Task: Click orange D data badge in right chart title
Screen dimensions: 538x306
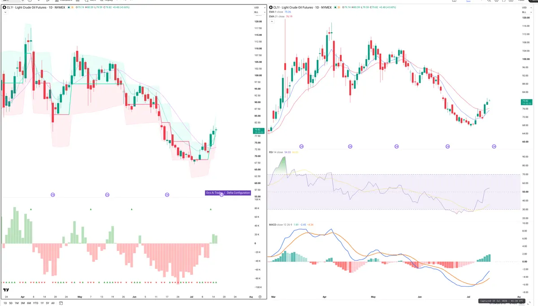Action: tap(339, 7)
